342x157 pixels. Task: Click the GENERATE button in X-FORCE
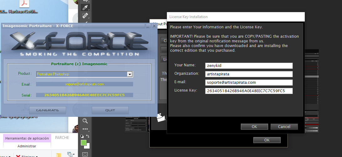point(48,110)
